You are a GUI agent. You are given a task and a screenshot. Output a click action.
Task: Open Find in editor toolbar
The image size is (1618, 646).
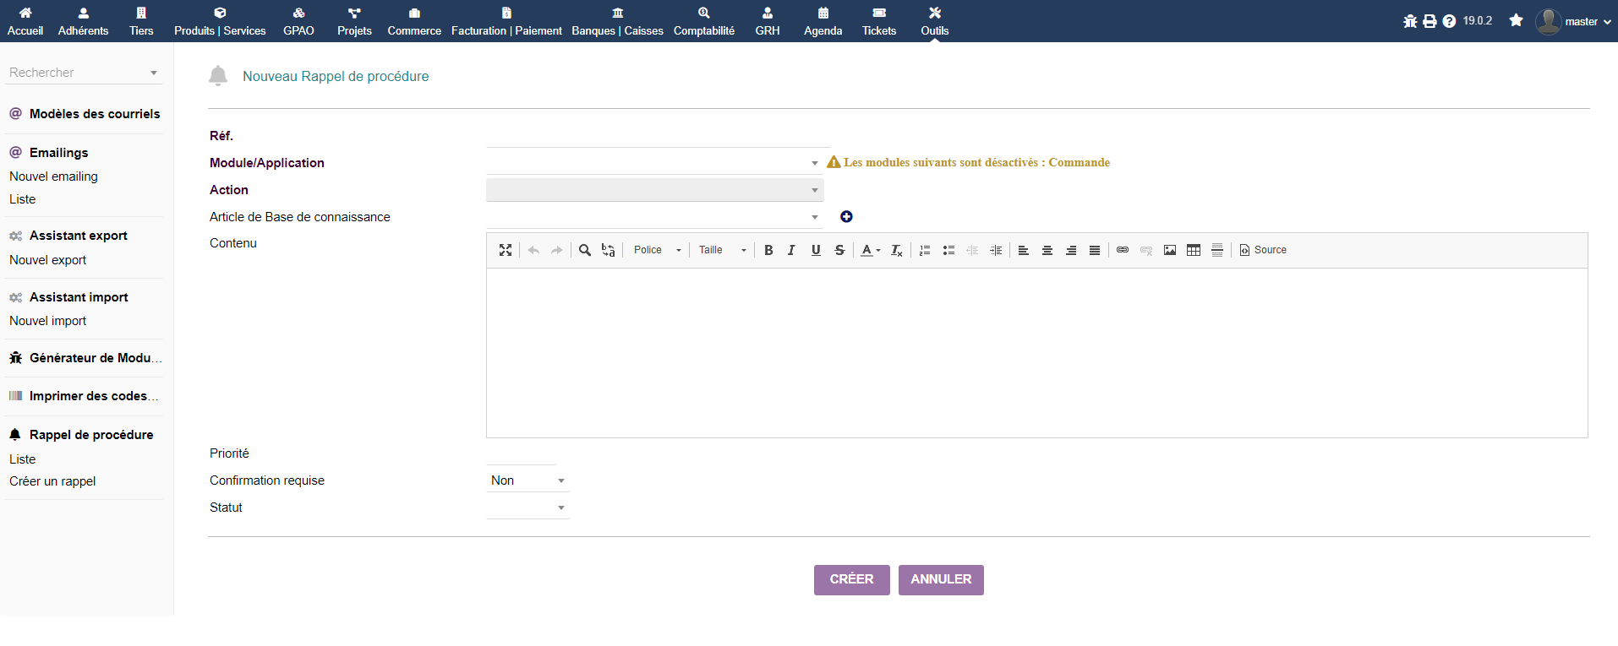[585, 250]
